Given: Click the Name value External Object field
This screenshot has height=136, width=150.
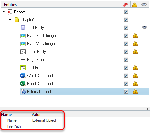Looking at the screenshot, I should tap(44, 120).
